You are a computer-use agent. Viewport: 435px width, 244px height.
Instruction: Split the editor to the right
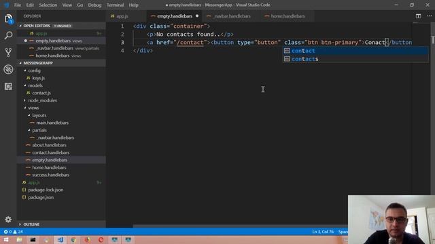[x=419, y=16]
